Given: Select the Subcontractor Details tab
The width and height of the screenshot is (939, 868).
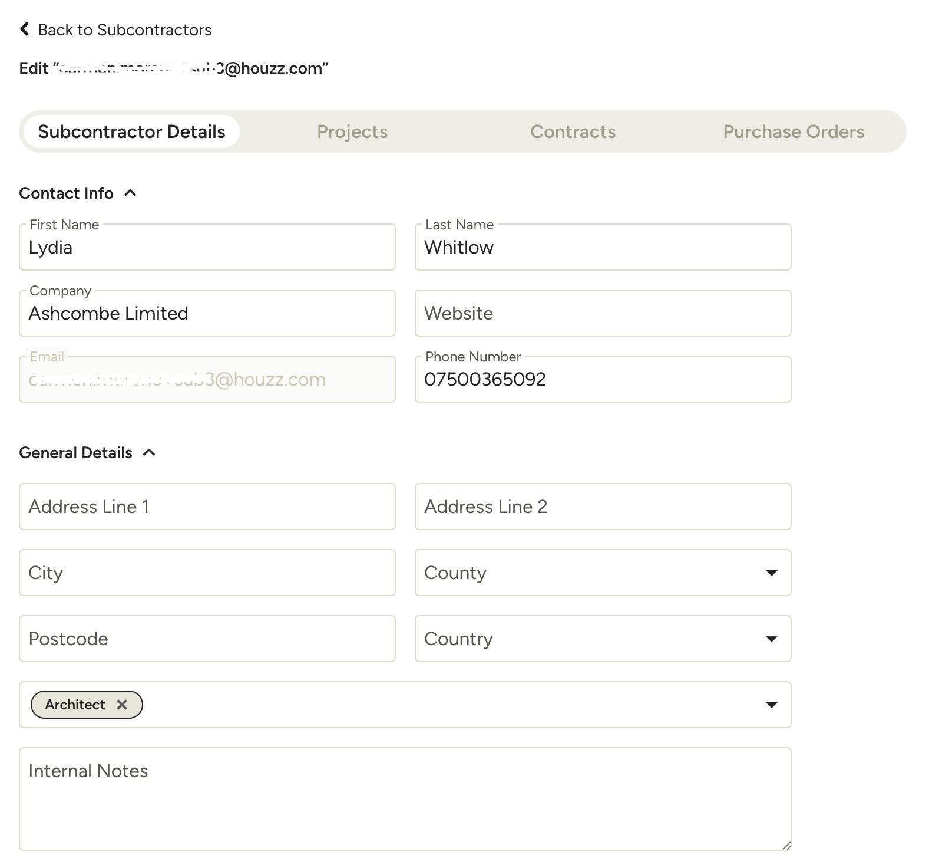Looking at the screenshot, I should pyautogui.click(x=131, y=131).
